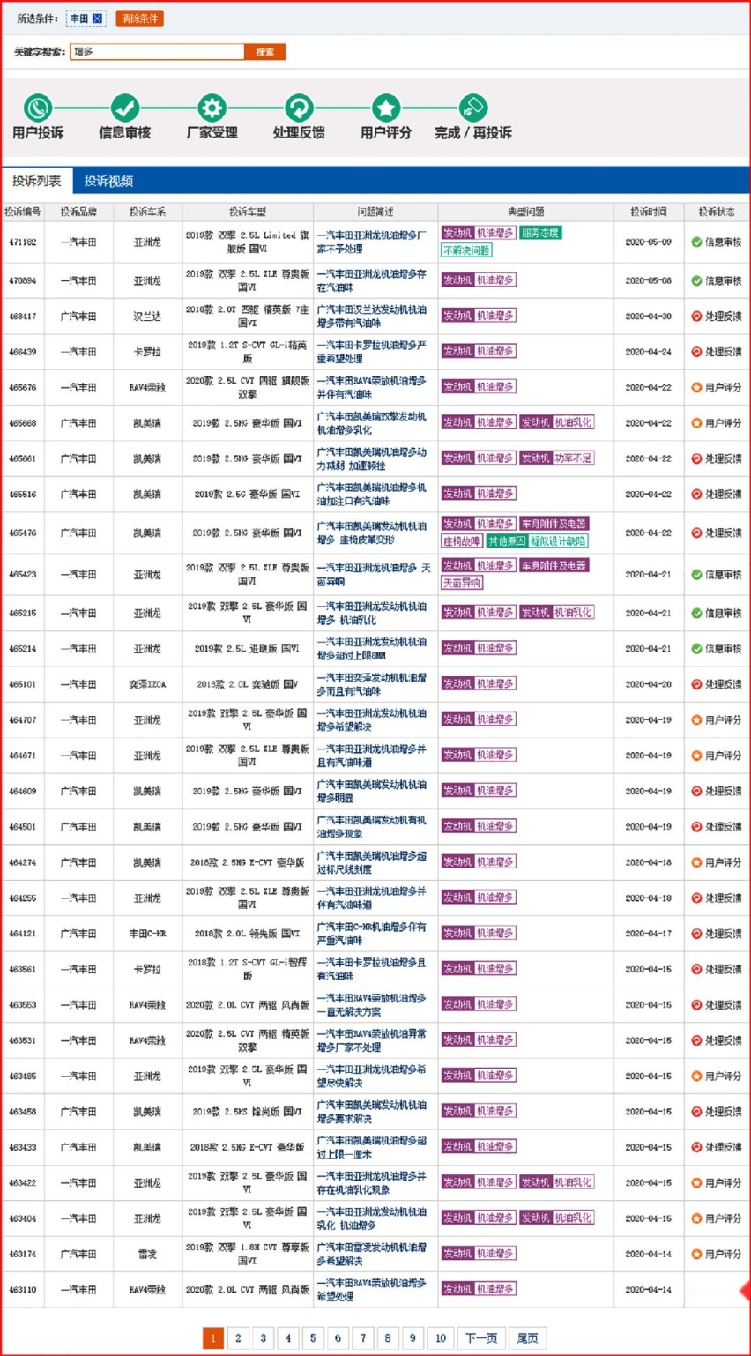
Task: Click the 座椅故障 tag in row 465476
Action: (x=461, y=541)
